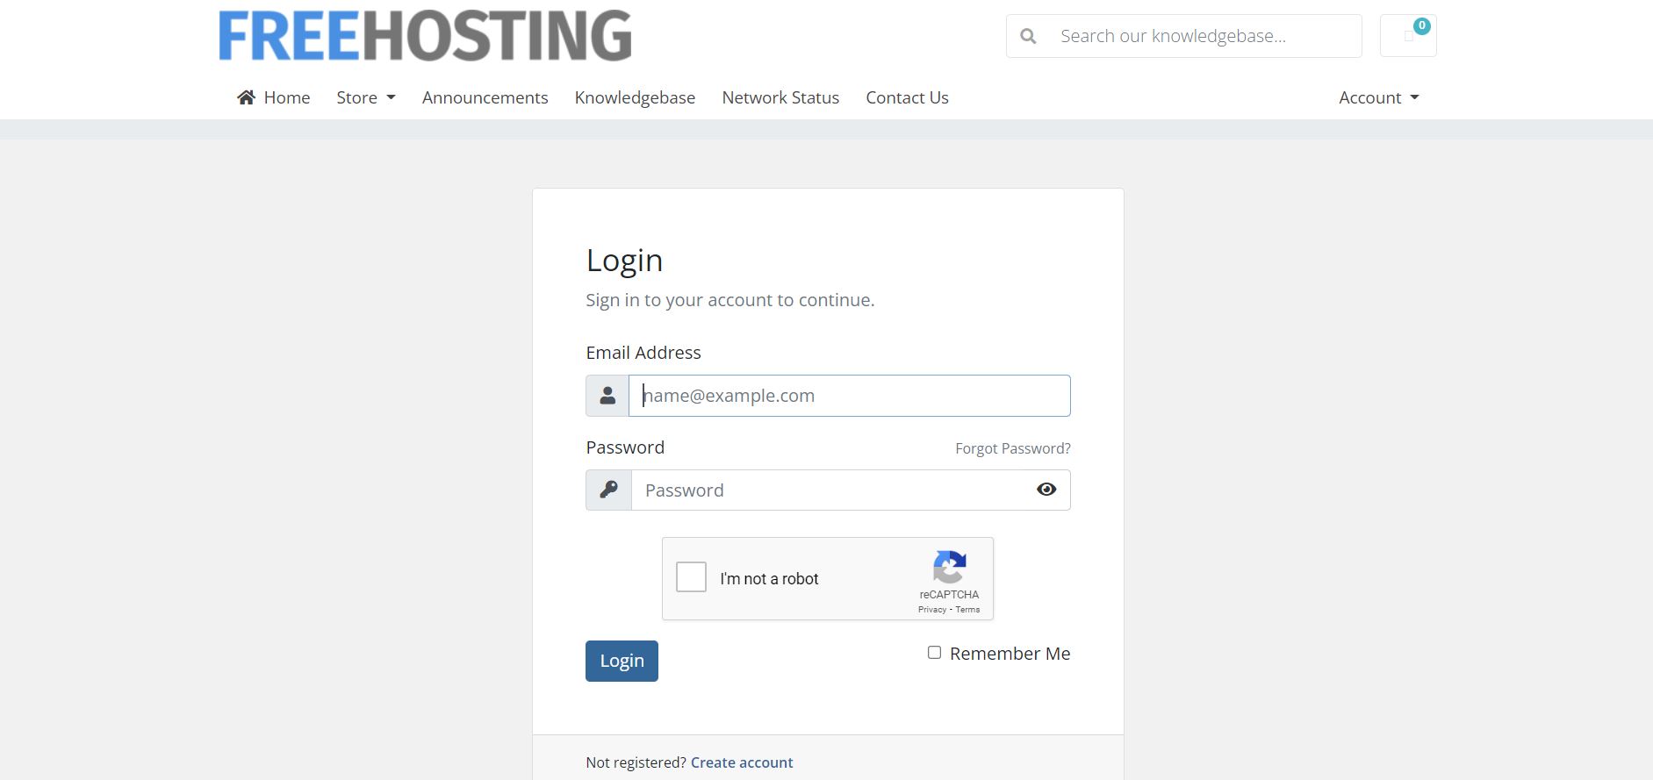Viewport: 1653px width, 780px height.
Task: Click the key icon by password field
Action: pos(608,490)
